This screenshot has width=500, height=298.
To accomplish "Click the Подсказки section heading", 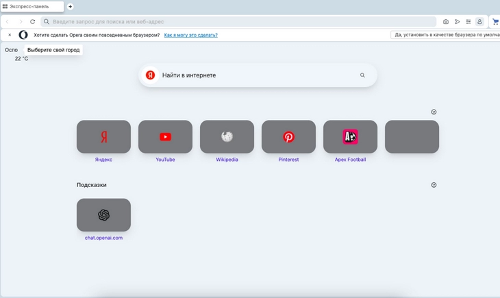I will coord(92,185).
